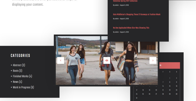Viewport: 196px width, 101px height.
Task: Select Finished Works (4) category
Action: point(22,76)
